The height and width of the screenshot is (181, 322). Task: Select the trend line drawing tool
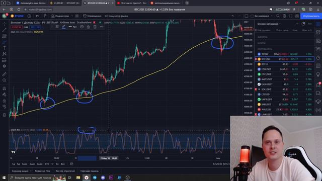tap(5, 30)
